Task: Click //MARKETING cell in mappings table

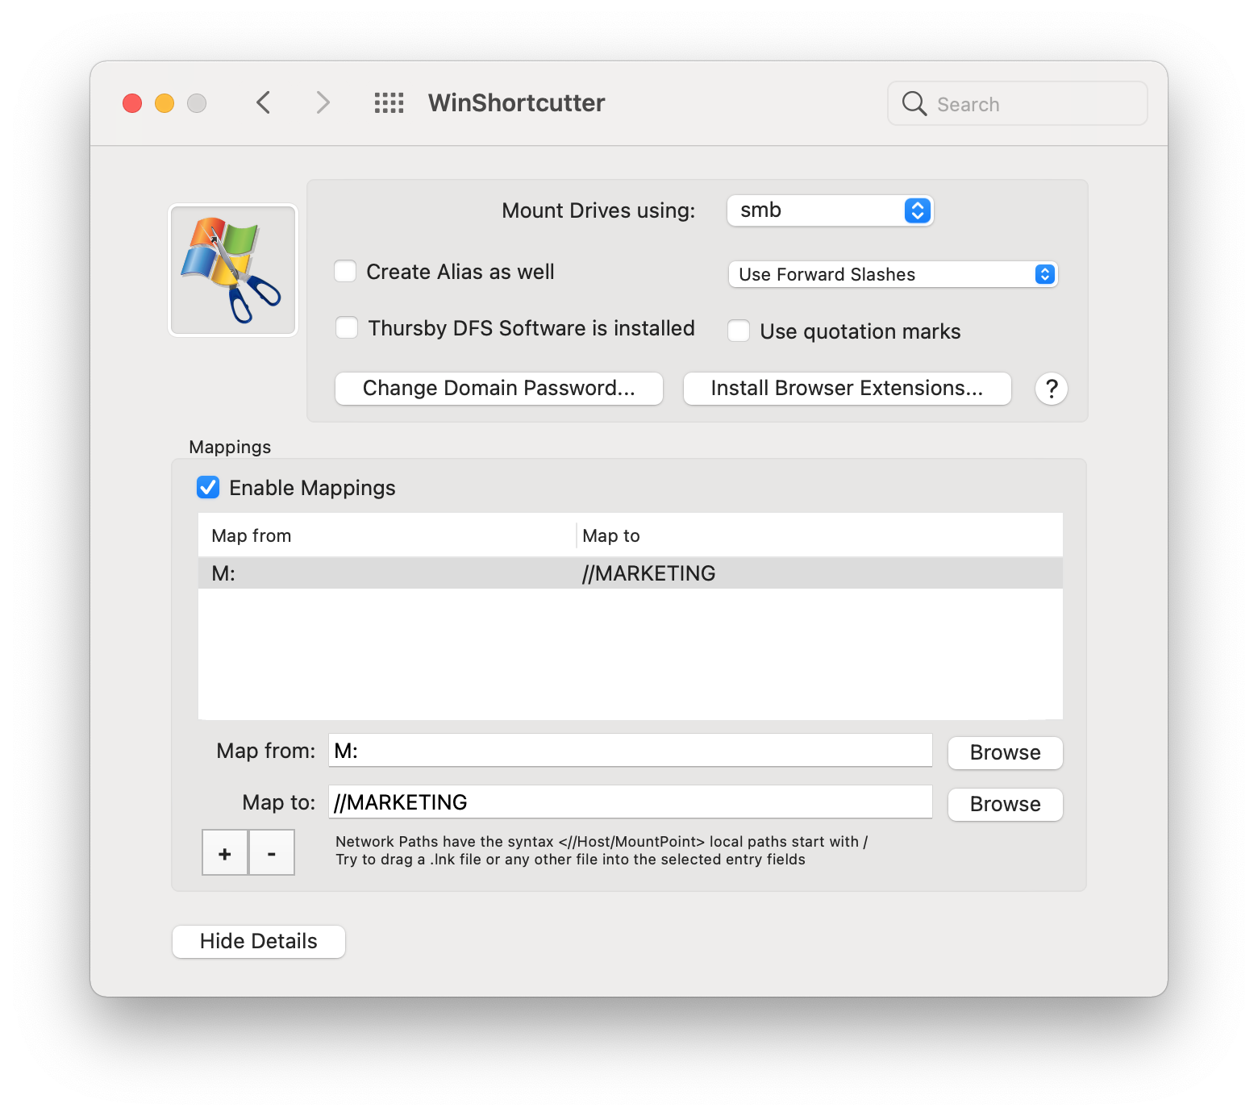Action: [649, 573]
